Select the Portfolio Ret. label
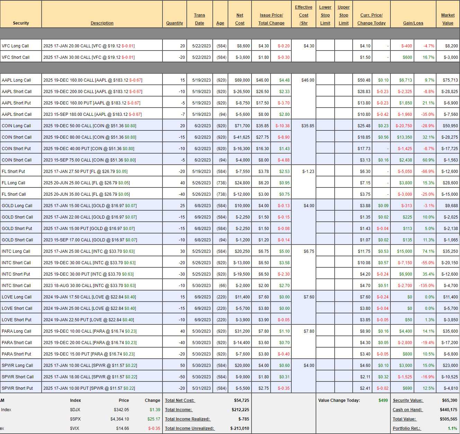Viewport: 460px width, 434px height. coord(406,428)
